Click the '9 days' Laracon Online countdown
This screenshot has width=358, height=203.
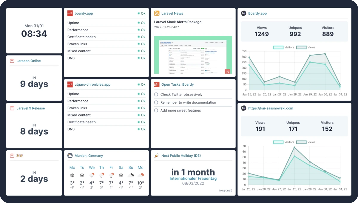[34, 84]
